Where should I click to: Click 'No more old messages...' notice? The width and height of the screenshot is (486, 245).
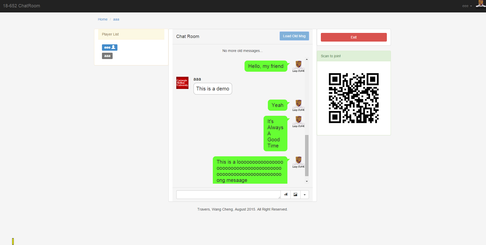pyautogui.click(x=242, y=51)
